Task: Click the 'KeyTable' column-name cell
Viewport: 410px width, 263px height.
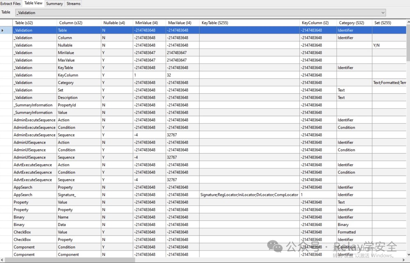Action: (79, 68)
